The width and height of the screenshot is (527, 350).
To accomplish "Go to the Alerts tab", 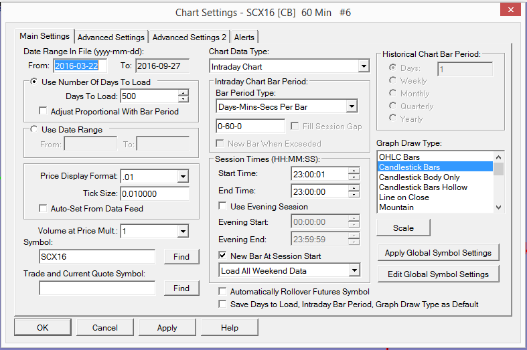I will [x=244, y=37].
